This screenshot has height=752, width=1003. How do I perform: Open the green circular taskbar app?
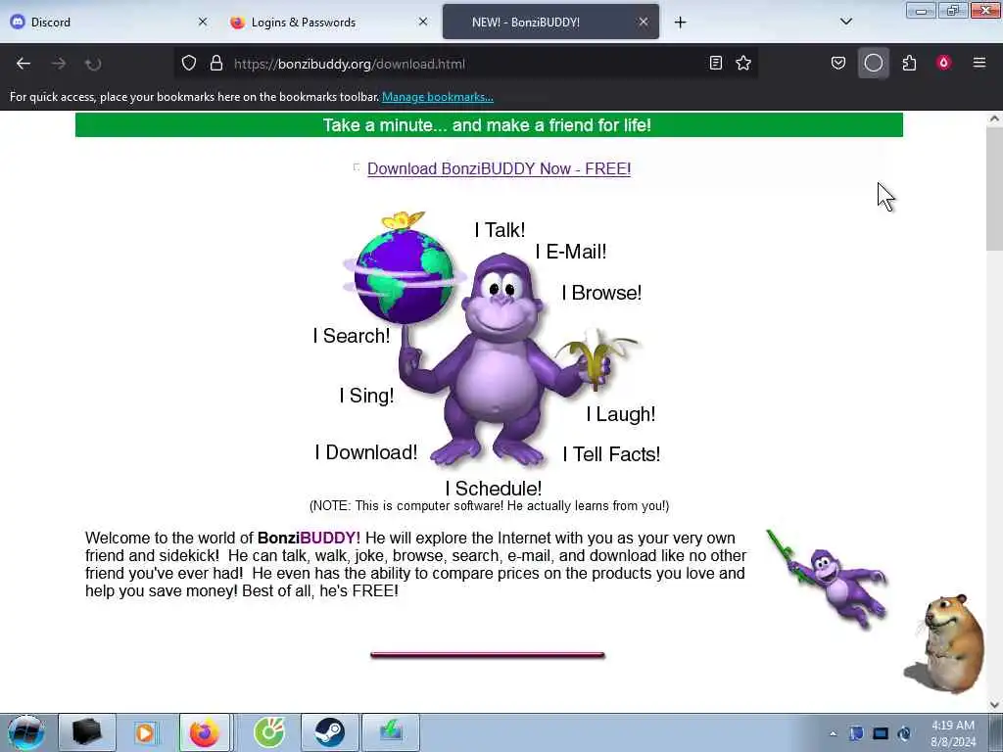269,732
